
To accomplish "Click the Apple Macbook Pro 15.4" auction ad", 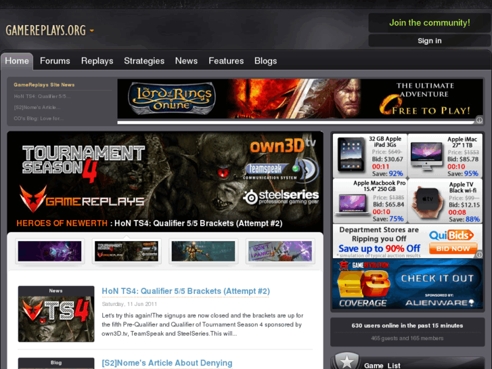I will [370, 201].
